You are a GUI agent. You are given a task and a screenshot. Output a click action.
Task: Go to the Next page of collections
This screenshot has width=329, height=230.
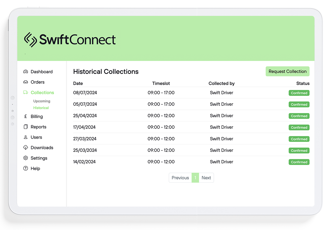(x=206, y=178)
